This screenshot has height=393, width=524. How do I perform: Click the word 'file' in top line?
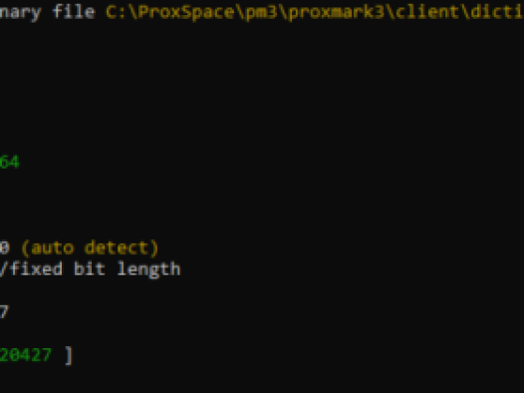coord(74,12)
